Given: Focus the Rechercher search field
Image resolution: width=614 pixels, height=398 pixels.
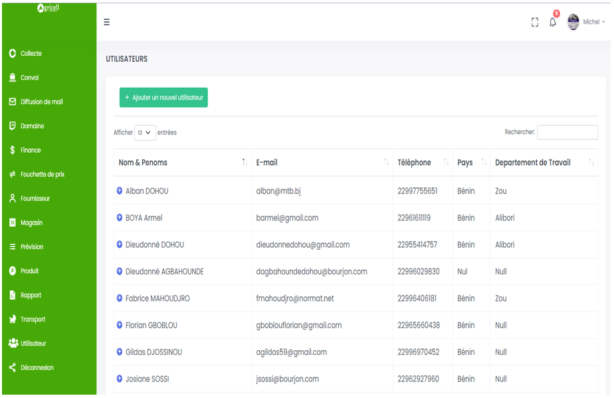Looking at the screenshot, I should [x=567, y=132].
